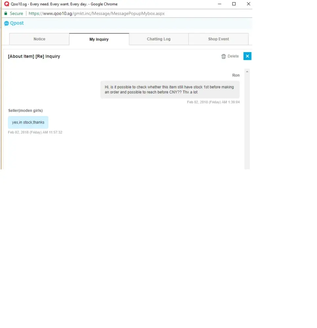This screenshot has width=317, height=328.
Task: Go to the Shop Event tab
Action: point(218,39)
